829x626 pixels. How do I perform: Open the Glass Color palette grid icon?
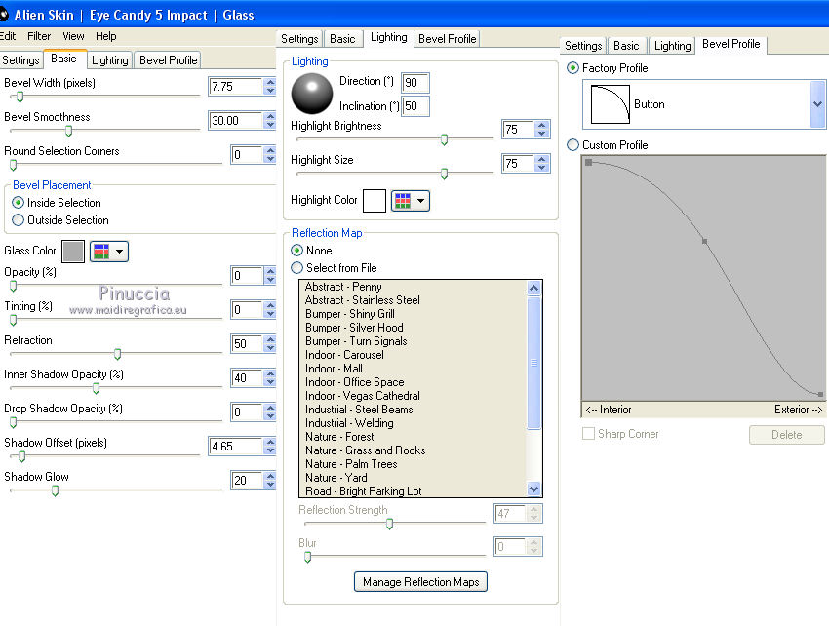click(x=102, y=252)
